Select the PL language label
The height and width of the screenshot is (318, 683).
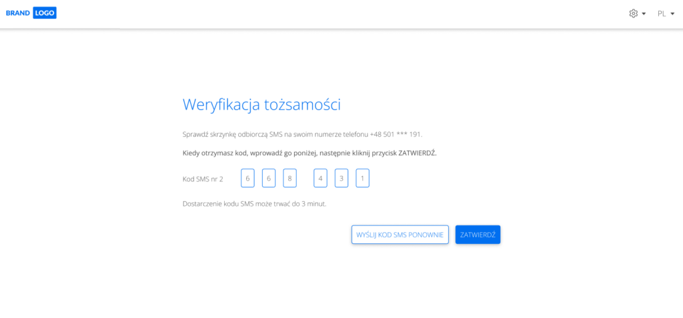[x=662, y=13]
